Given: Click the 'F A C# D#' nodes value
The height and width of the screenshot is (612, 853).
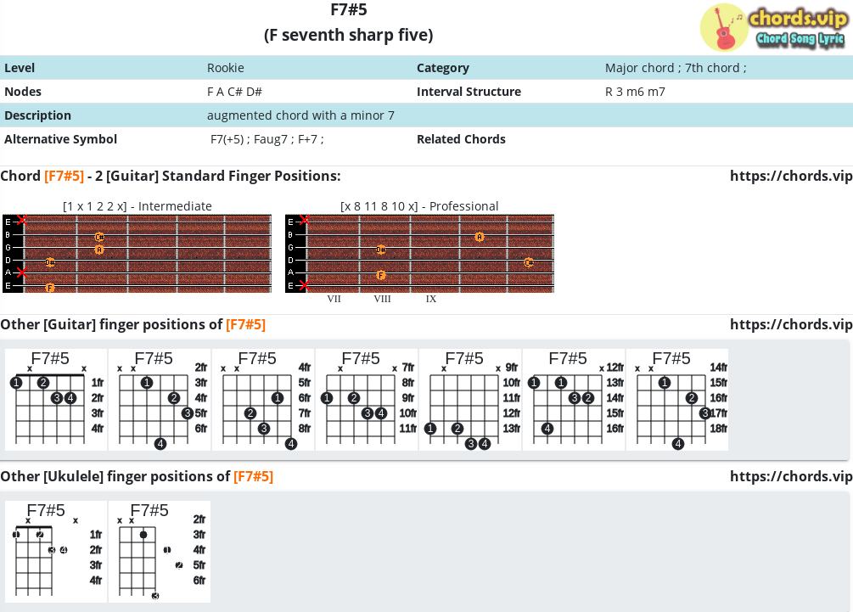Looking at the screenshot, I should pos(234,92).
